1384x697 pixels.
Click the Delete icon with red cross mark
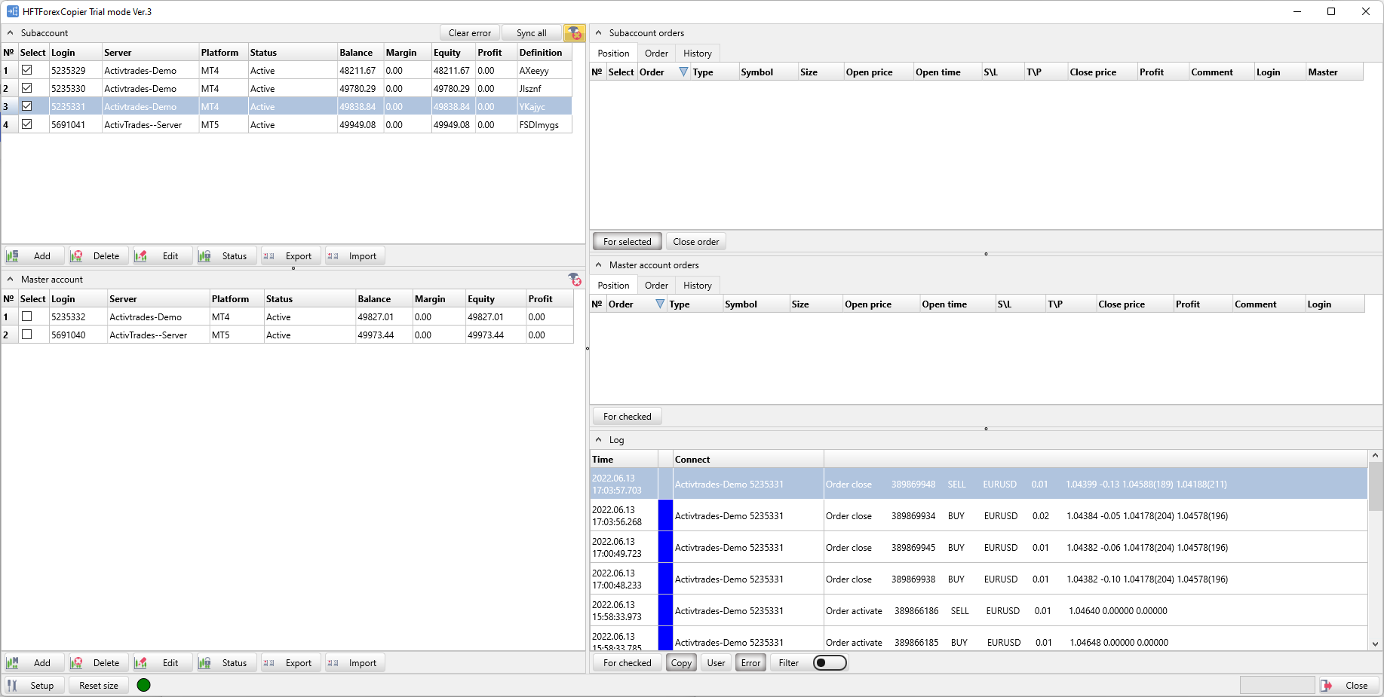[x=76, y=255]
